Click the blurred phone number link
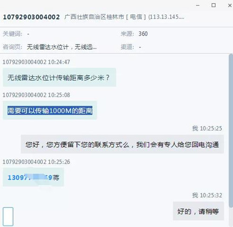233x227 pixels. [30, 177]
